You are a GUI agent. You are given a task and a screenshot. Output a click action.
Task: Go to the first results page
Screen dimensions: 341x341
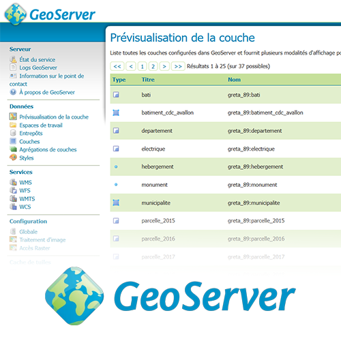click(x=117, y=66)
